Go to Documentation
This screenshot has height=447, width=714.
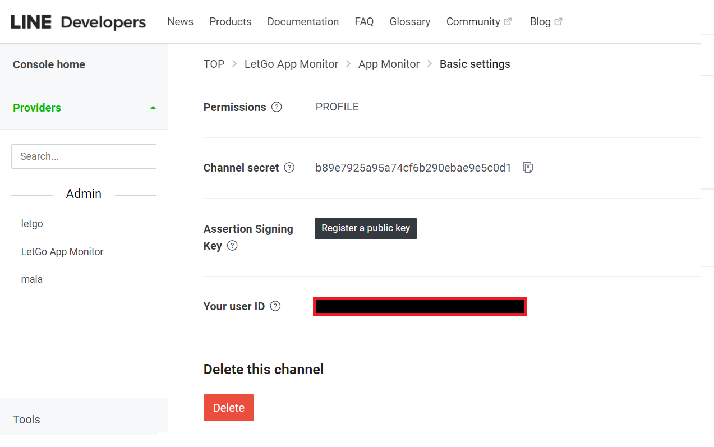pos(303,22)
